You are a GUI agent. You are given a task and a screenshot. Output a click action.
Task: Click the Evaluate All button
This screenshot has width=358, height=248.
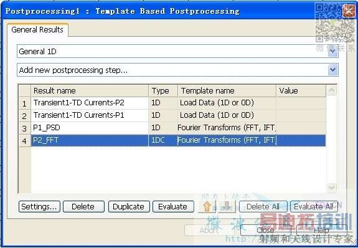tap(314, 207)
